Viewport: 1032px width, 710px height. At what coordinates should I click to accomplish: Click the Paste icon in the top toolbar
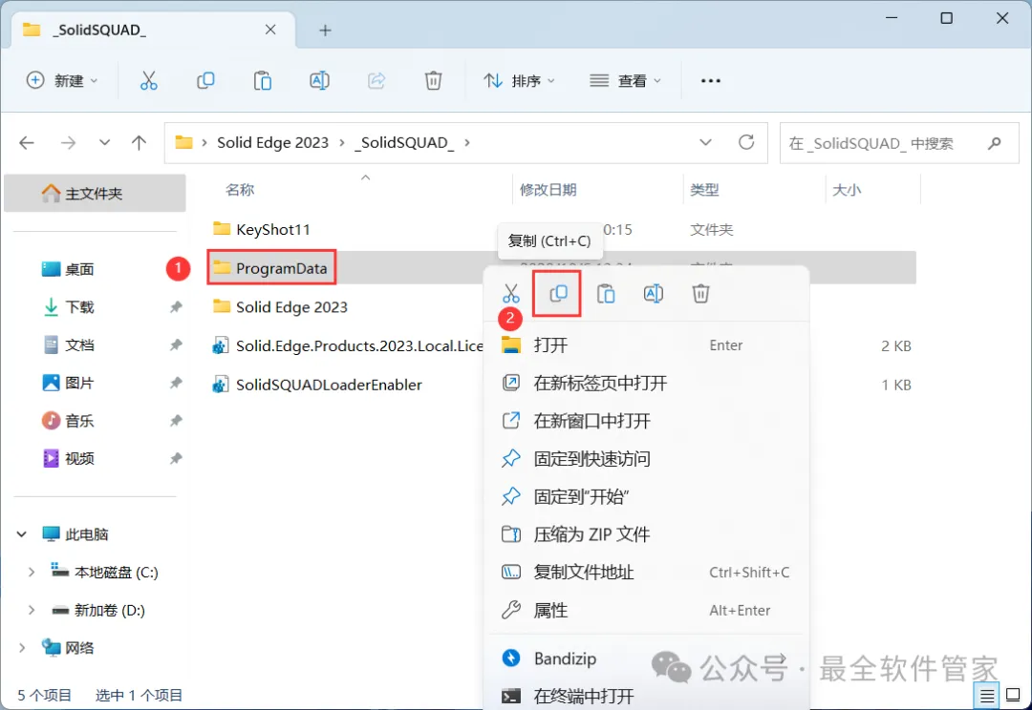point(263,81)
